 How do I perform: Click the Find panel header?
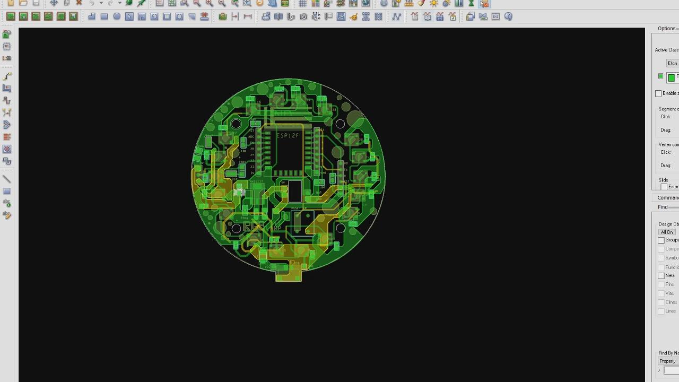point(663,207)
